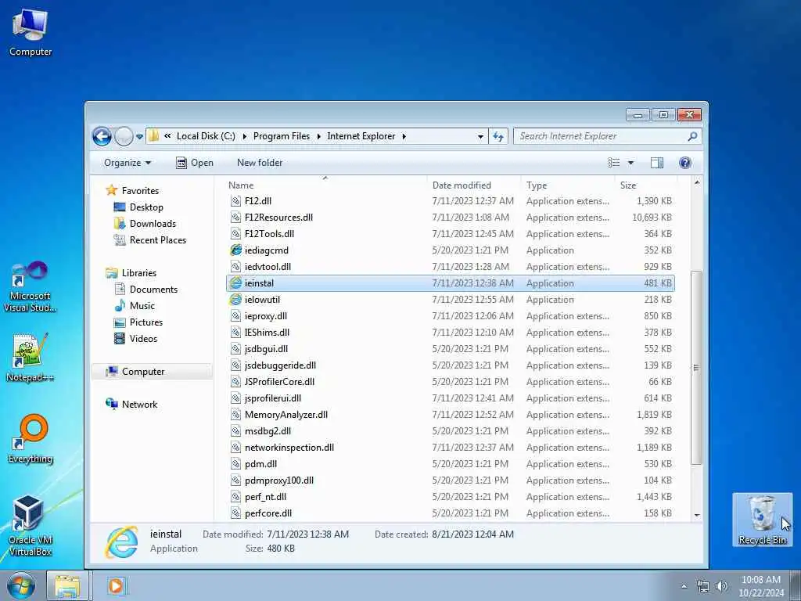
Task: Click the volume speaker tray icon
Action: (x=721, y=586)
